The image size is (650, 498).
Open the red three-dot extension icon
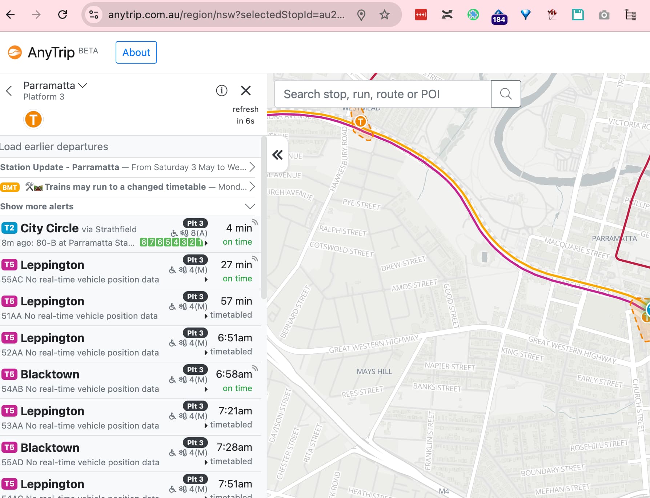(421, 15)
